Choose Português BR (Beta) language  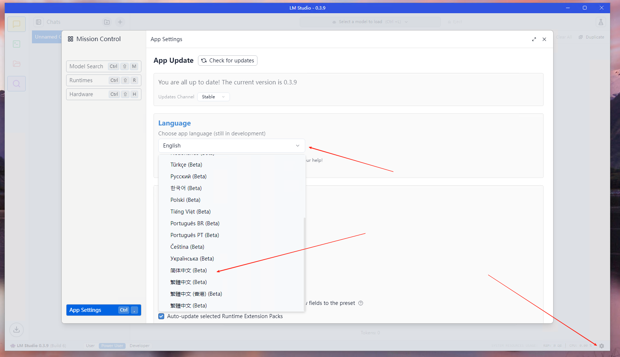(x=232, y=223)
